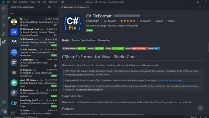The height and width of the screenshot is (118, 209).
Task: Open the License link
Action: coord(159,21)
